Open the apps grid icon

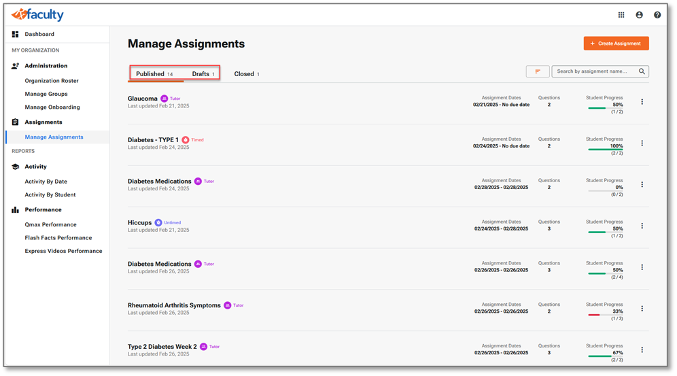tap(621, 15)
